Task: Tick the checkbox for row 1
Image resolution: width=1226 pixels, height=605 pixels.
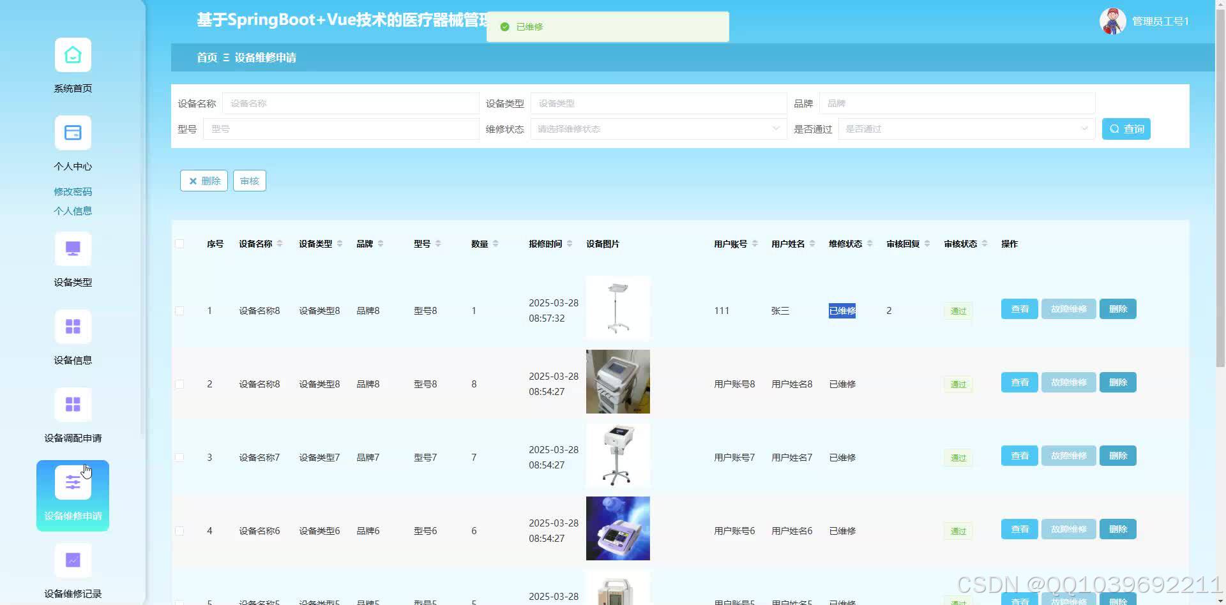Action: coord(179,311)
